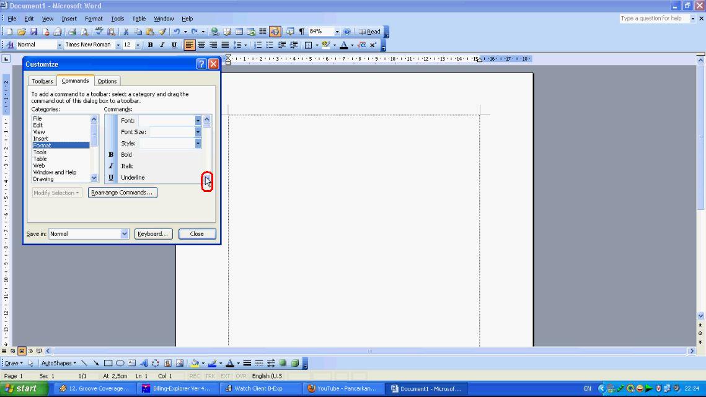
Task: Click the Fill Color paint bucket swatch
Action: coord(195,363)
